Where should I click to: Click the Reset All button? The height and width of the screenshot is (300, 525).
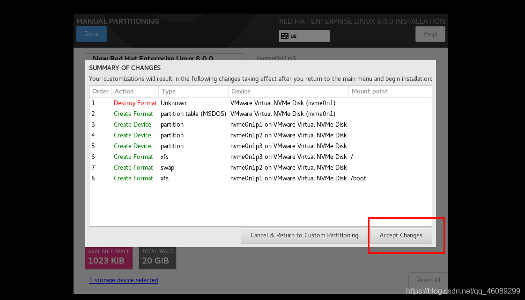[x=428, y=280]
